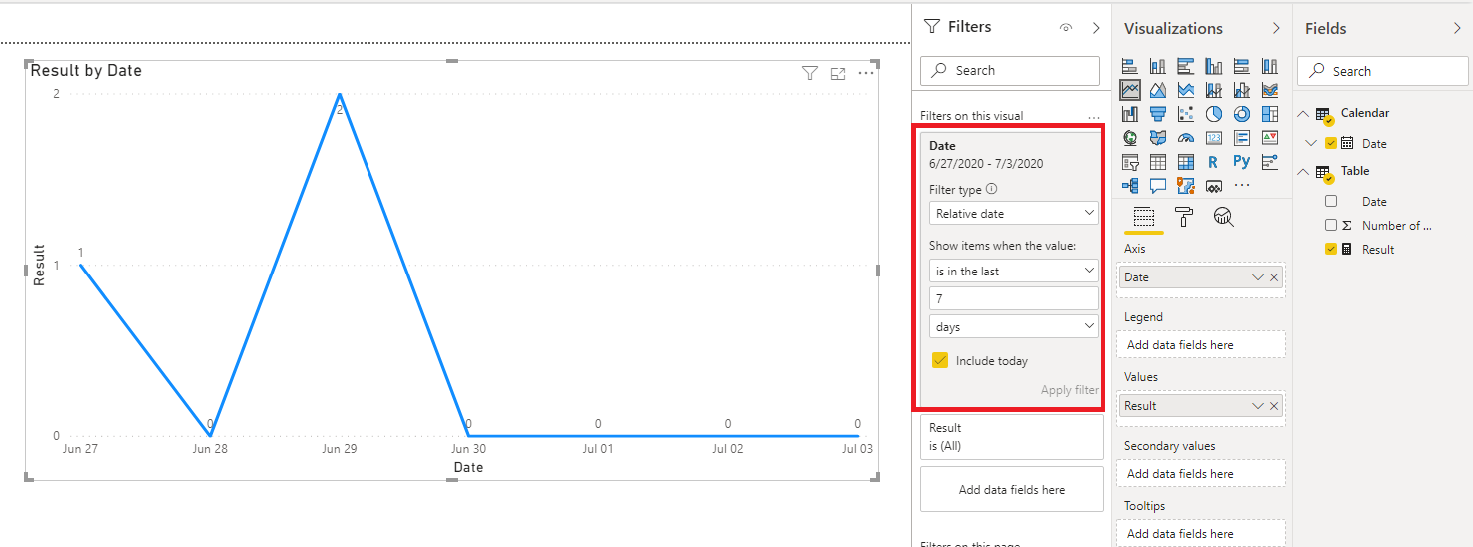Screen dimensions: 1473x547
Task: Check the Number of... field
Action: (1331, 225)
